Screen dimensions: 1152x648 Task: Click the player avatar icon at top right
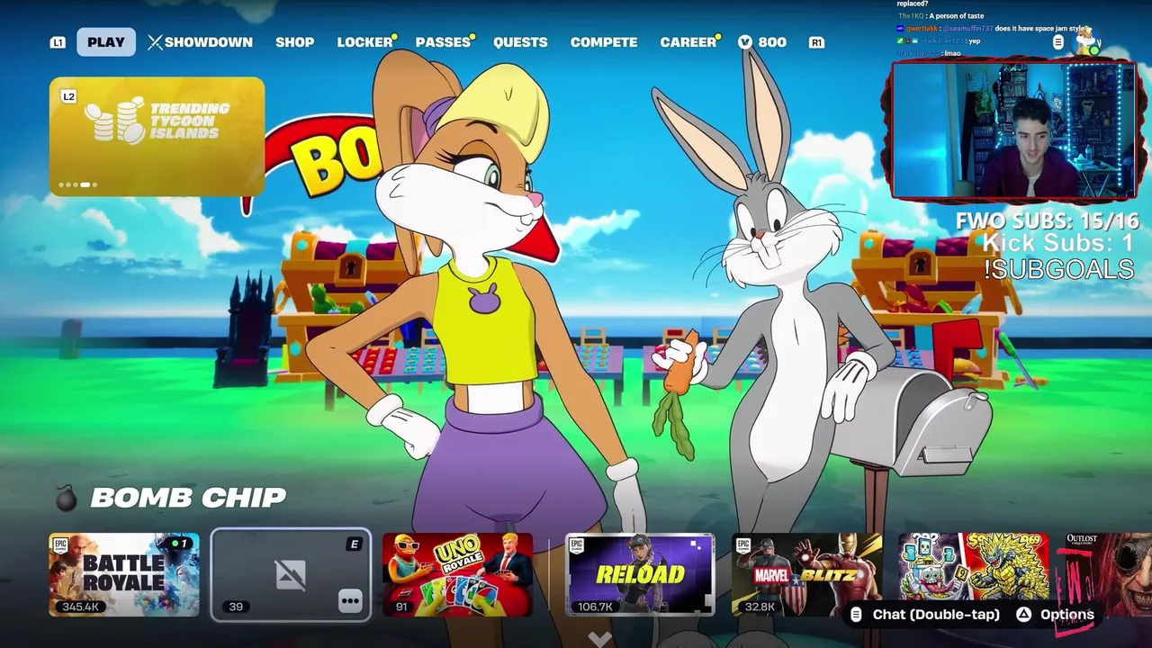pos(1087,40)
